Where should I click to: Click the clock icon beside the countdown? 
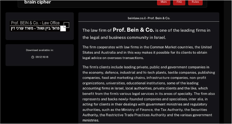pos(33,57)
